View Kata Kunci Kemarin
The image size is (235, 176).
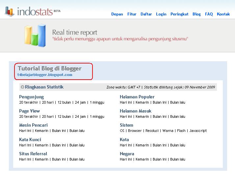[x=41, y=145]
